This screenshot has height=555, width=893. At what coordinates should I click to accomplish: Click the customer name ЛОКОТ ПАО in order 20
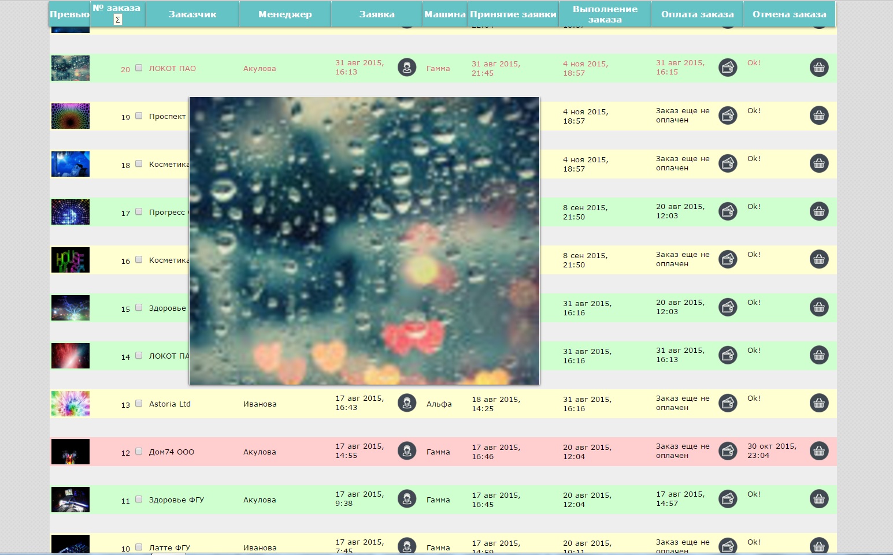pos(172,68)
